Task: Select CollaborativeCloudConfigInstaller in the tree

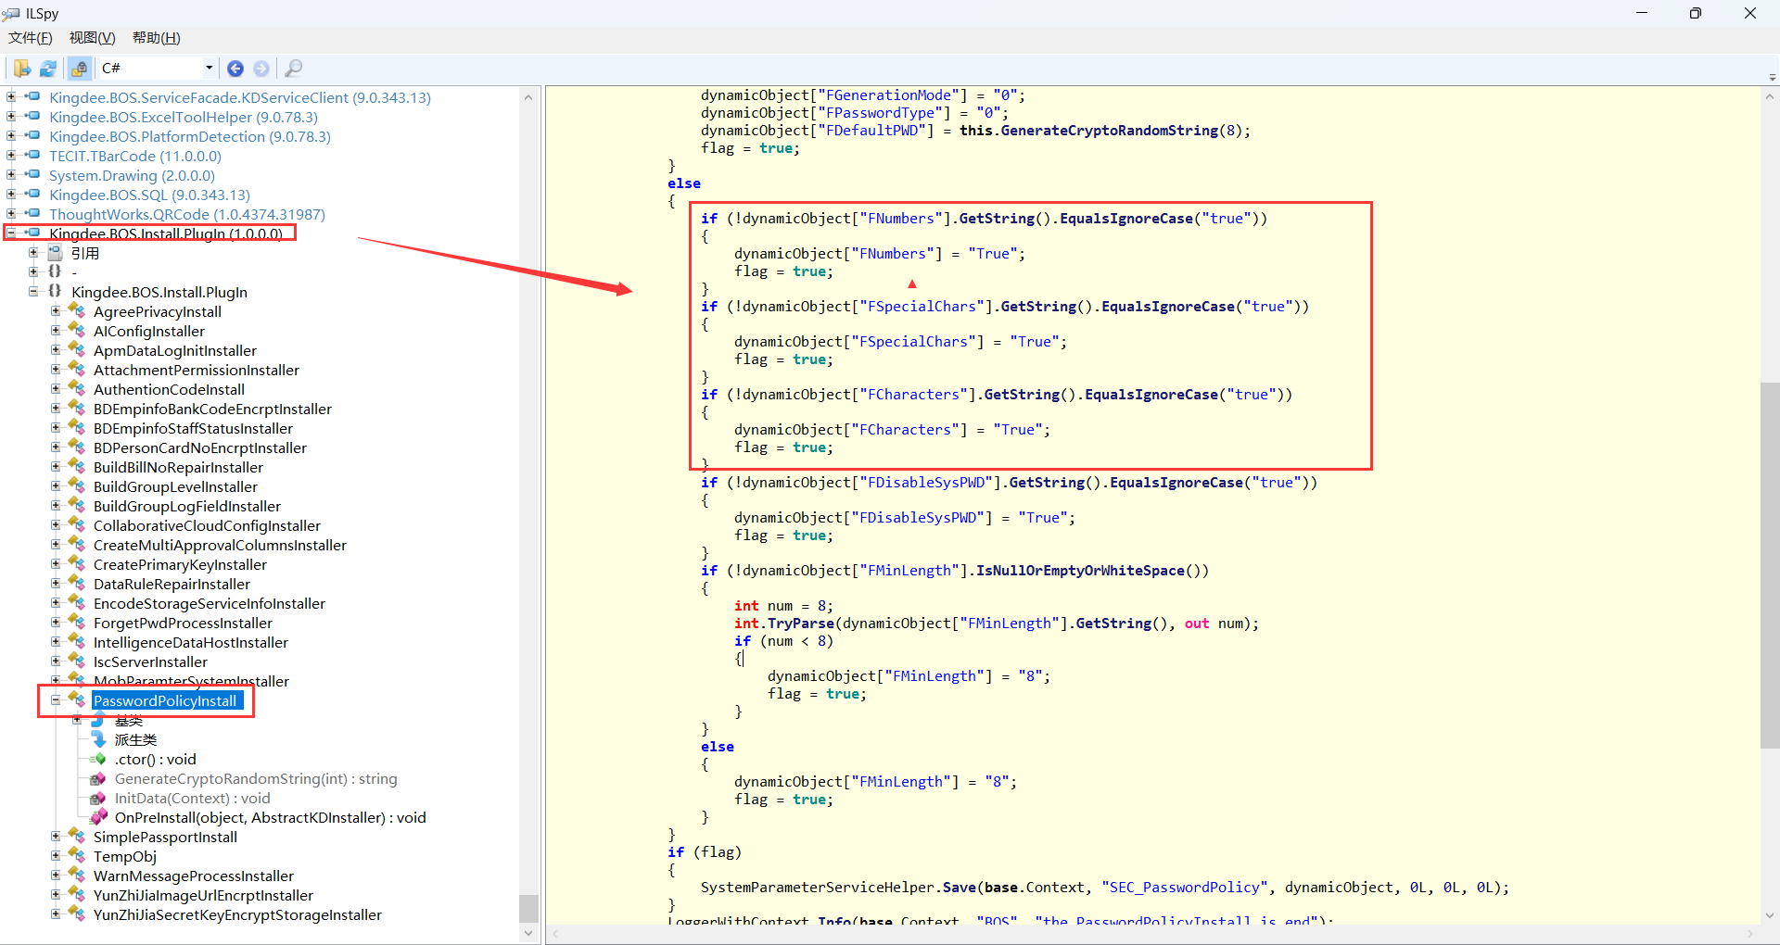Action: (207, 525)
